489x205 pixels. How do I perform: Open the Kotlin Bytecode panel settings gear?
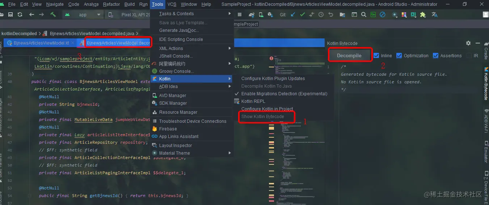click(468, 43)
